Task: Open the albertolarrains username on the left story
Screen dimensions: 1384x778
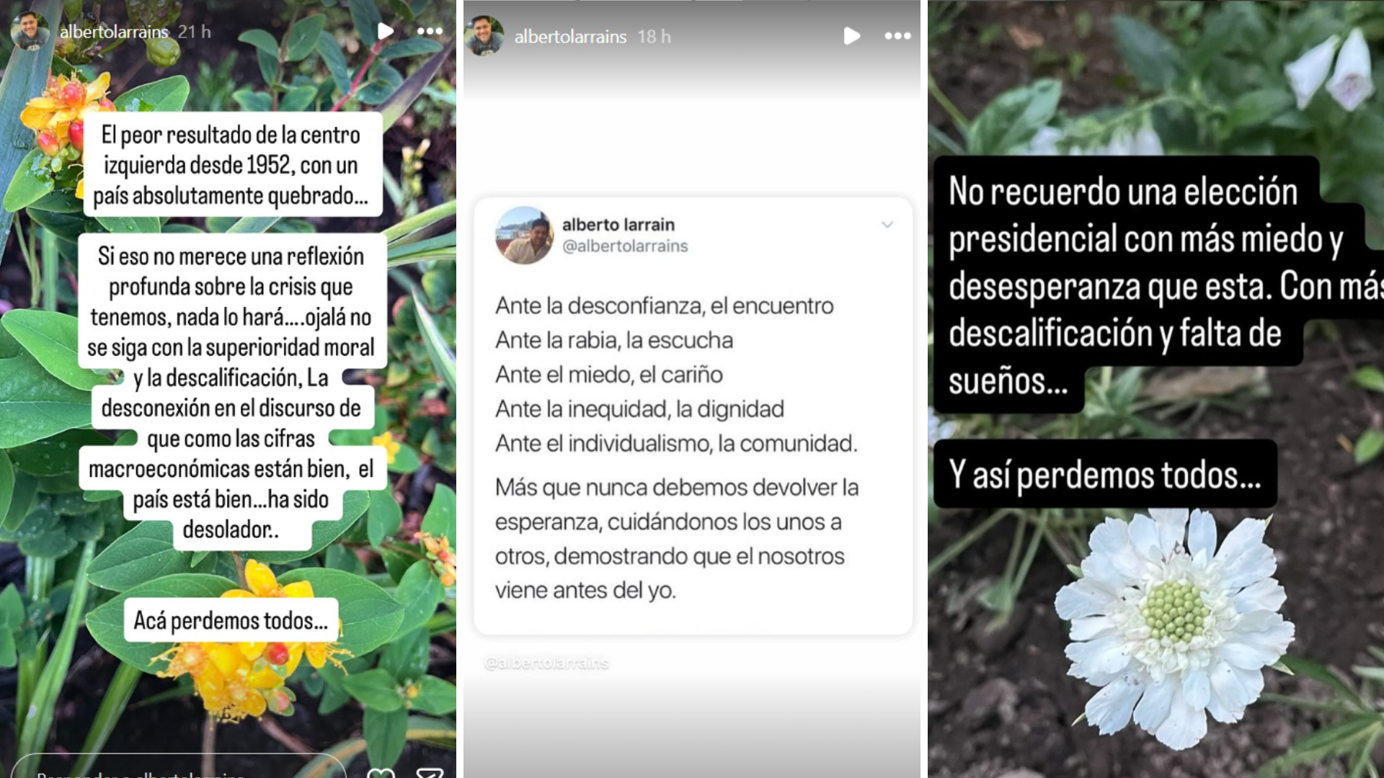Action: pyautogui.click(x=114, y=32)
